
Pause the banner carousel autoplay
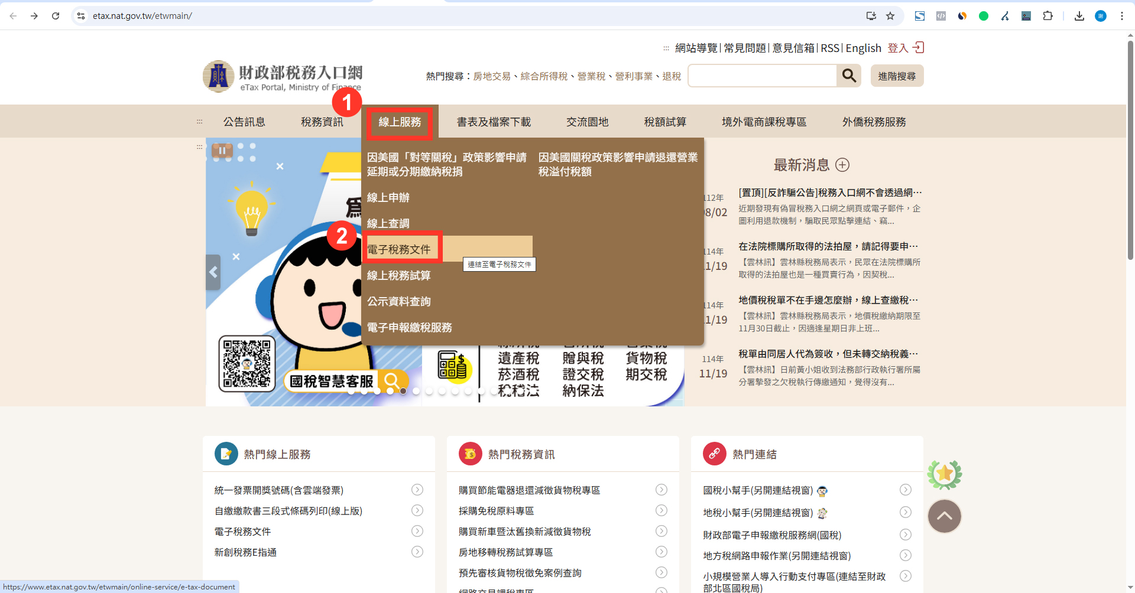pyautogui.click(x=222, y=151)
